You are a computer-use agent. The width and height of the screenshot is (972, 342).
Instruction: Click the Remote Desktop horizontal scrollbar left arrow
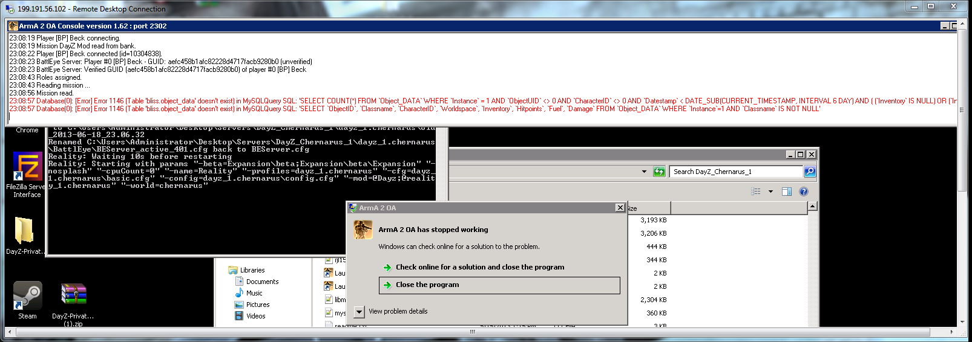9,332
